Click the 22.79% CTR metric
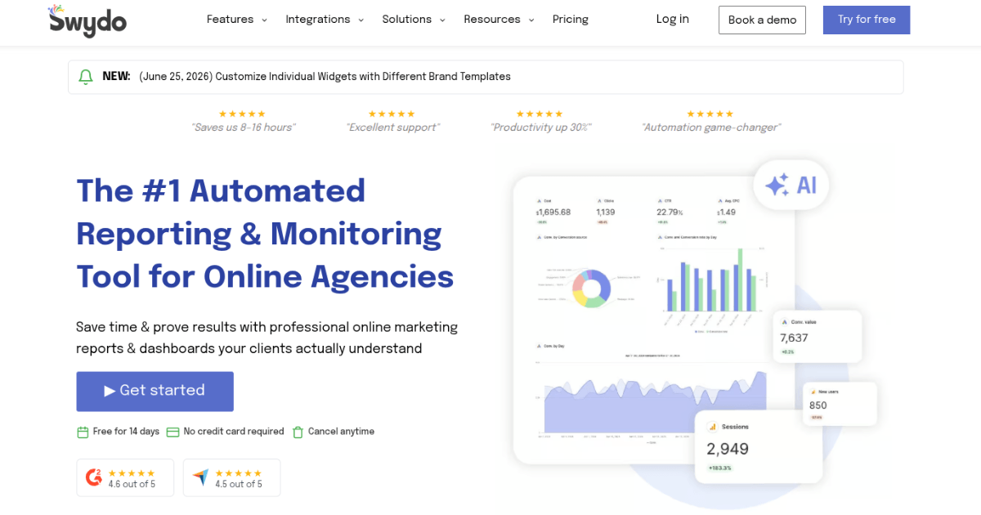This screenshot has width=981, height=515. click(x=670, y=211)
